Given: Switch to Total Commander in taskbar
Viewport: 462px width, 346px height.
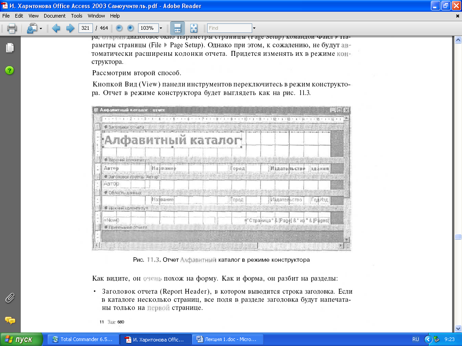Looking at the screenshot, I should click(83, 339).
